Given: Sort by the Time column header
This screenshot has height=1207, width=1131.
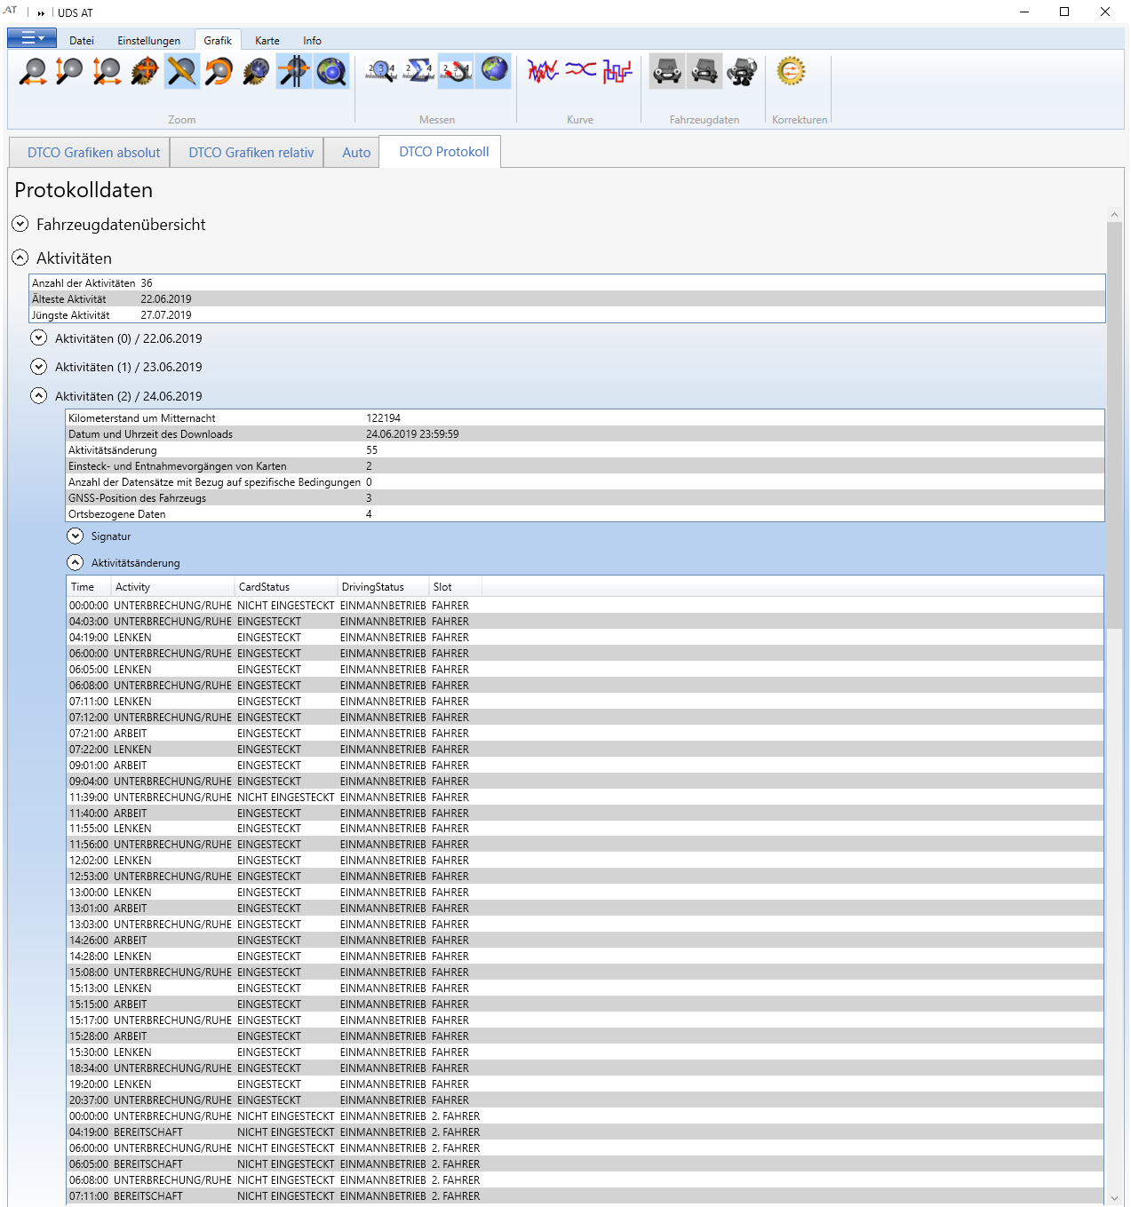Looking at the screenshot, I should click(x=89, y=587).
